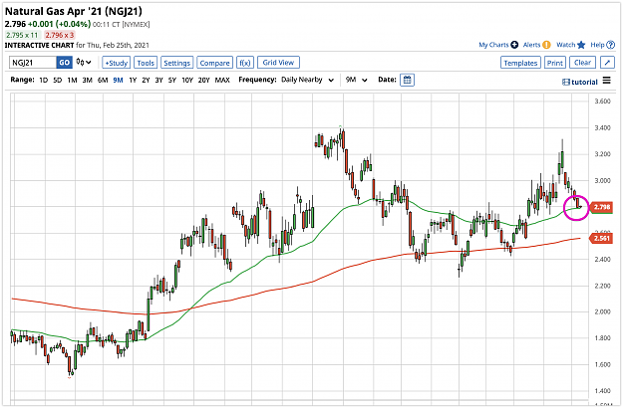
Task: Click the NGJ21 symbol input field
Action: point(33,63)
